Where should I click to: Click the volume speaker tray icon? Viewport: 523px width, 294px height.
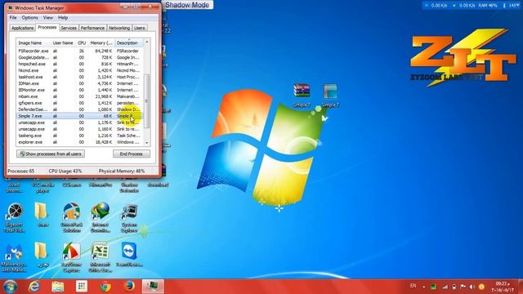tap(472, 287)
